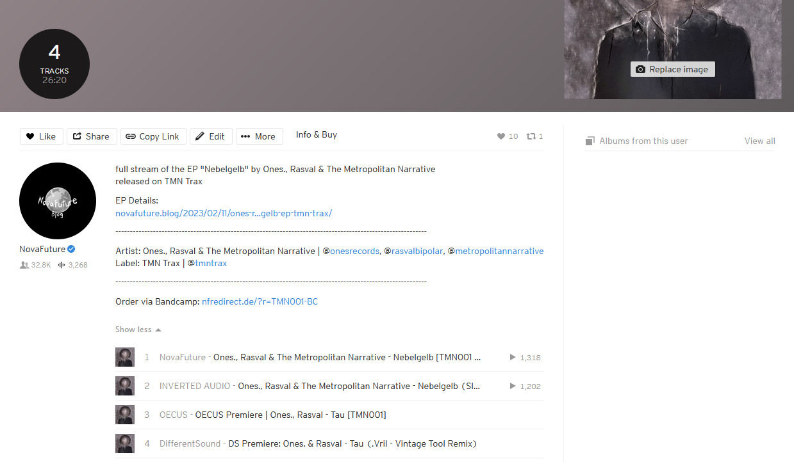The width and height of the screenshot is (794, 462).
Task: Switch to the Info & Buy tab
Action: pos(317,134)
